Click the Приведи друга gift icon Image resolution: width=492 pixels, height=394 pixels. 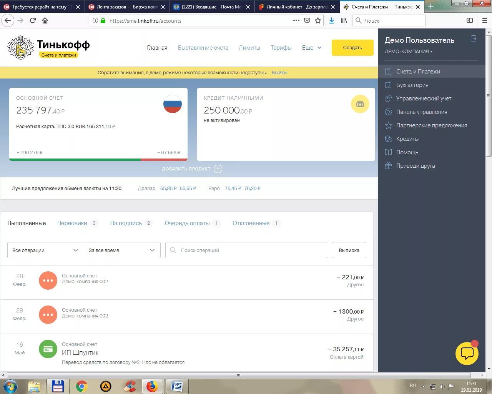click(389, 166)
